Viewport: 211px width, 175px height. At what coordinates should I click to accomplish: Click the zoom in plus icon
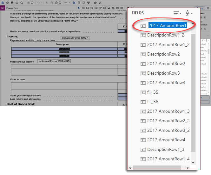tap(60, 3)
